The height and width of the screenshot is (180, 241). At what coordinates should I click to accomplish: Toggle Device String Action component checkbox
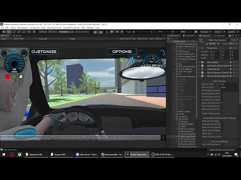[x=205, y=76]
